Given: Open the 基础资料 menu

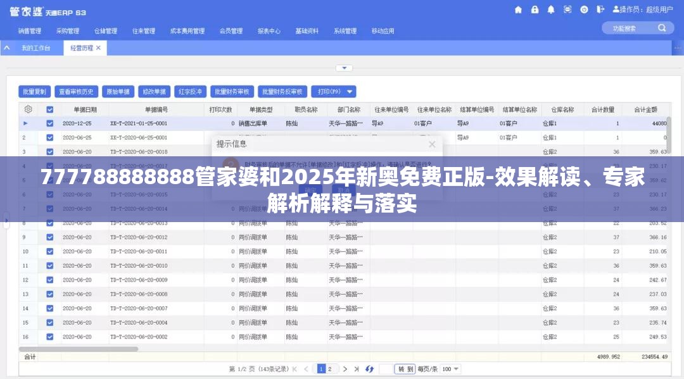Looking at the screenshot, I should (307, 31).
